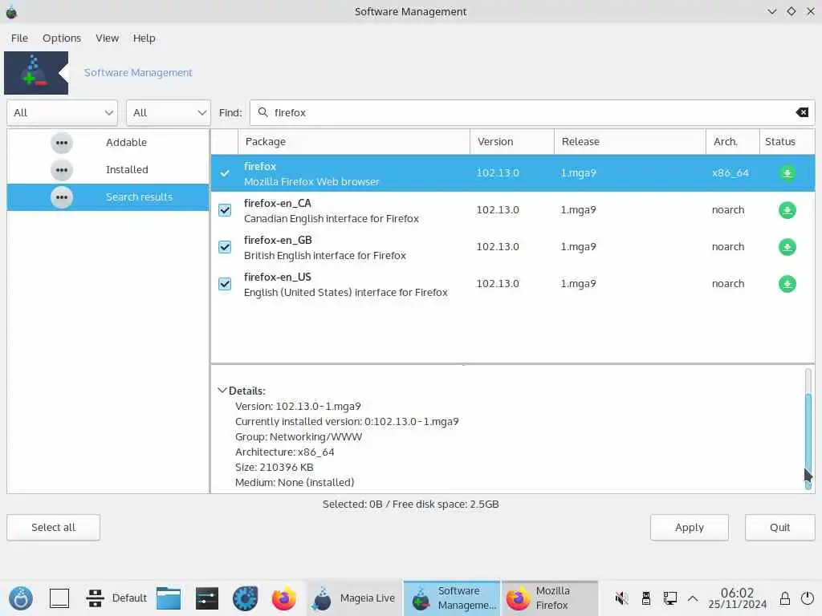Click the Apply button

[x=690, y=528]
